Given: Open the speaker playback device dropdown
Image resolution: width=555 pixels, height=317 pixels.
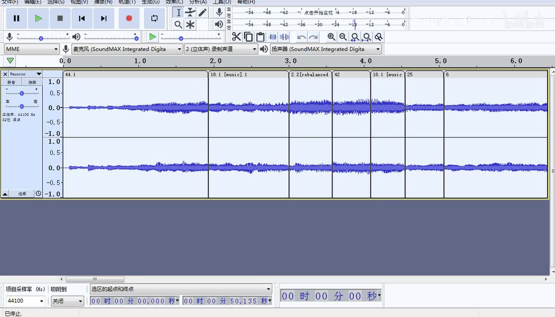Looking at the screenshot, I should pyautogui.click(x=326, y=49).
